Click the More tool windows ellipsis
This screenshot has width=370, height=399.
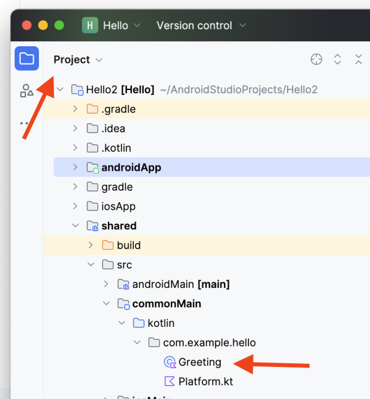pos(25,123)
